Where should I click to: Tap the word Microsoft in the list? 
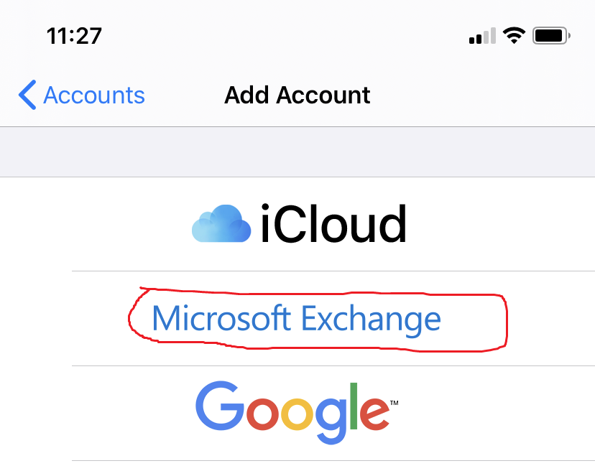tap(221, 318)
